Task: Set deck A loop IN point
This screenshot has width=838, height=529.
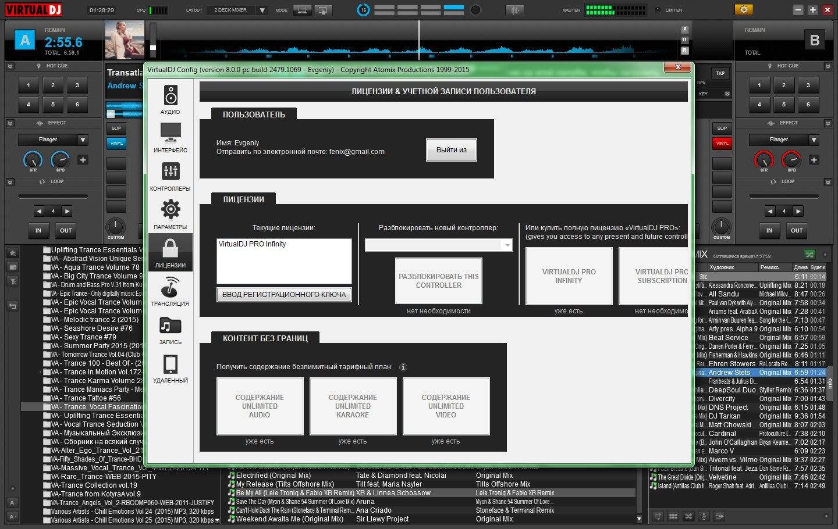Action: [x=38, y=230]
